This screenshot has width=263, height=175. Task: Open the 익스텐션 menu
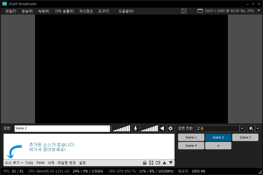coord(86,11)
